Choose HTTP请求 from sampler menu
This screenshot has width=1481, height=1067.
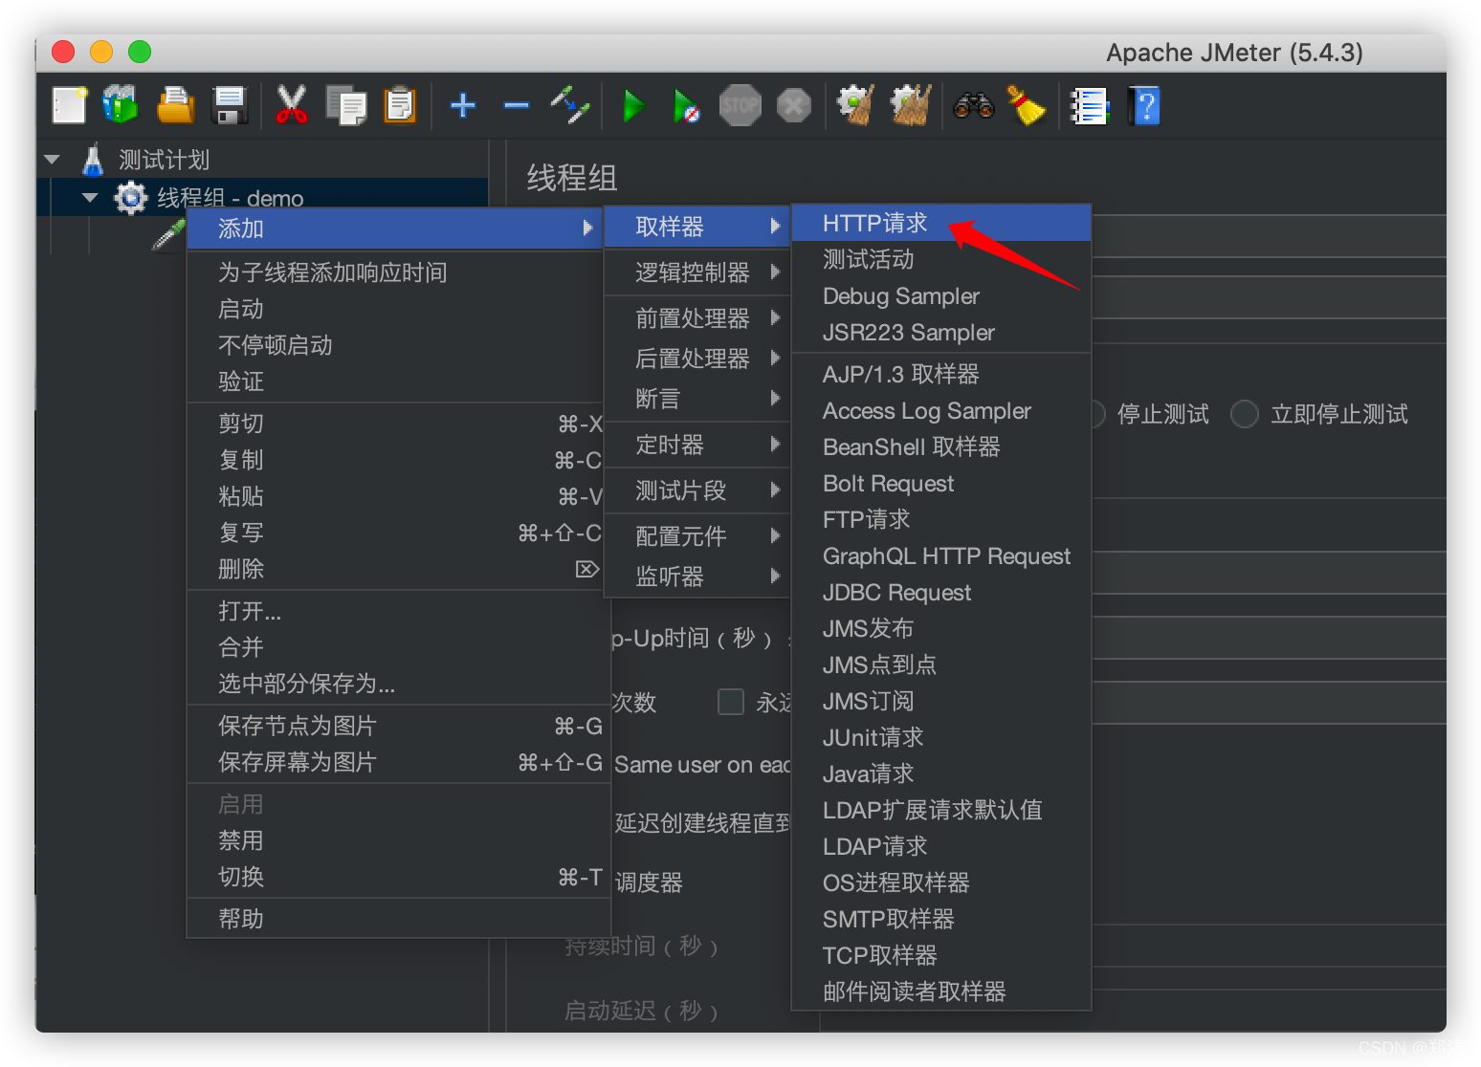(x=941, y=223)
